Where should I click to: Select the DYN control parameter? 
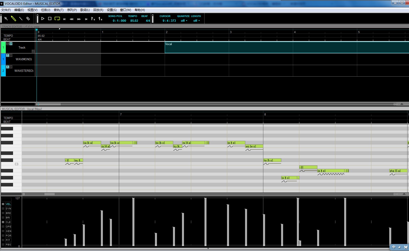click(9, 209)
